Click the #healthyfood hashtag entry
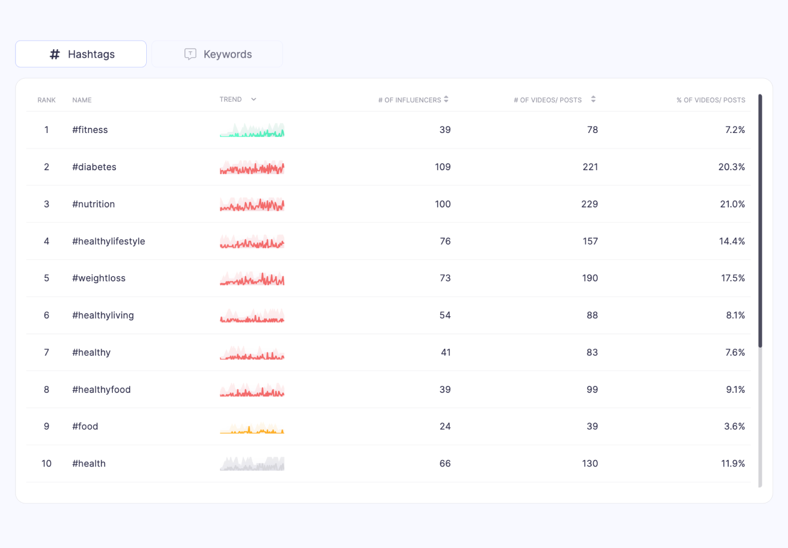Image resolution: width=788 pixels, height=548 pixels. pos(102,390)
